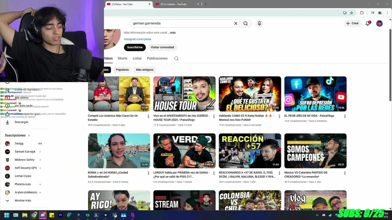Bookmark this page with the star icon
Viewport: 392px width, 220px height.
click(352, 13)
